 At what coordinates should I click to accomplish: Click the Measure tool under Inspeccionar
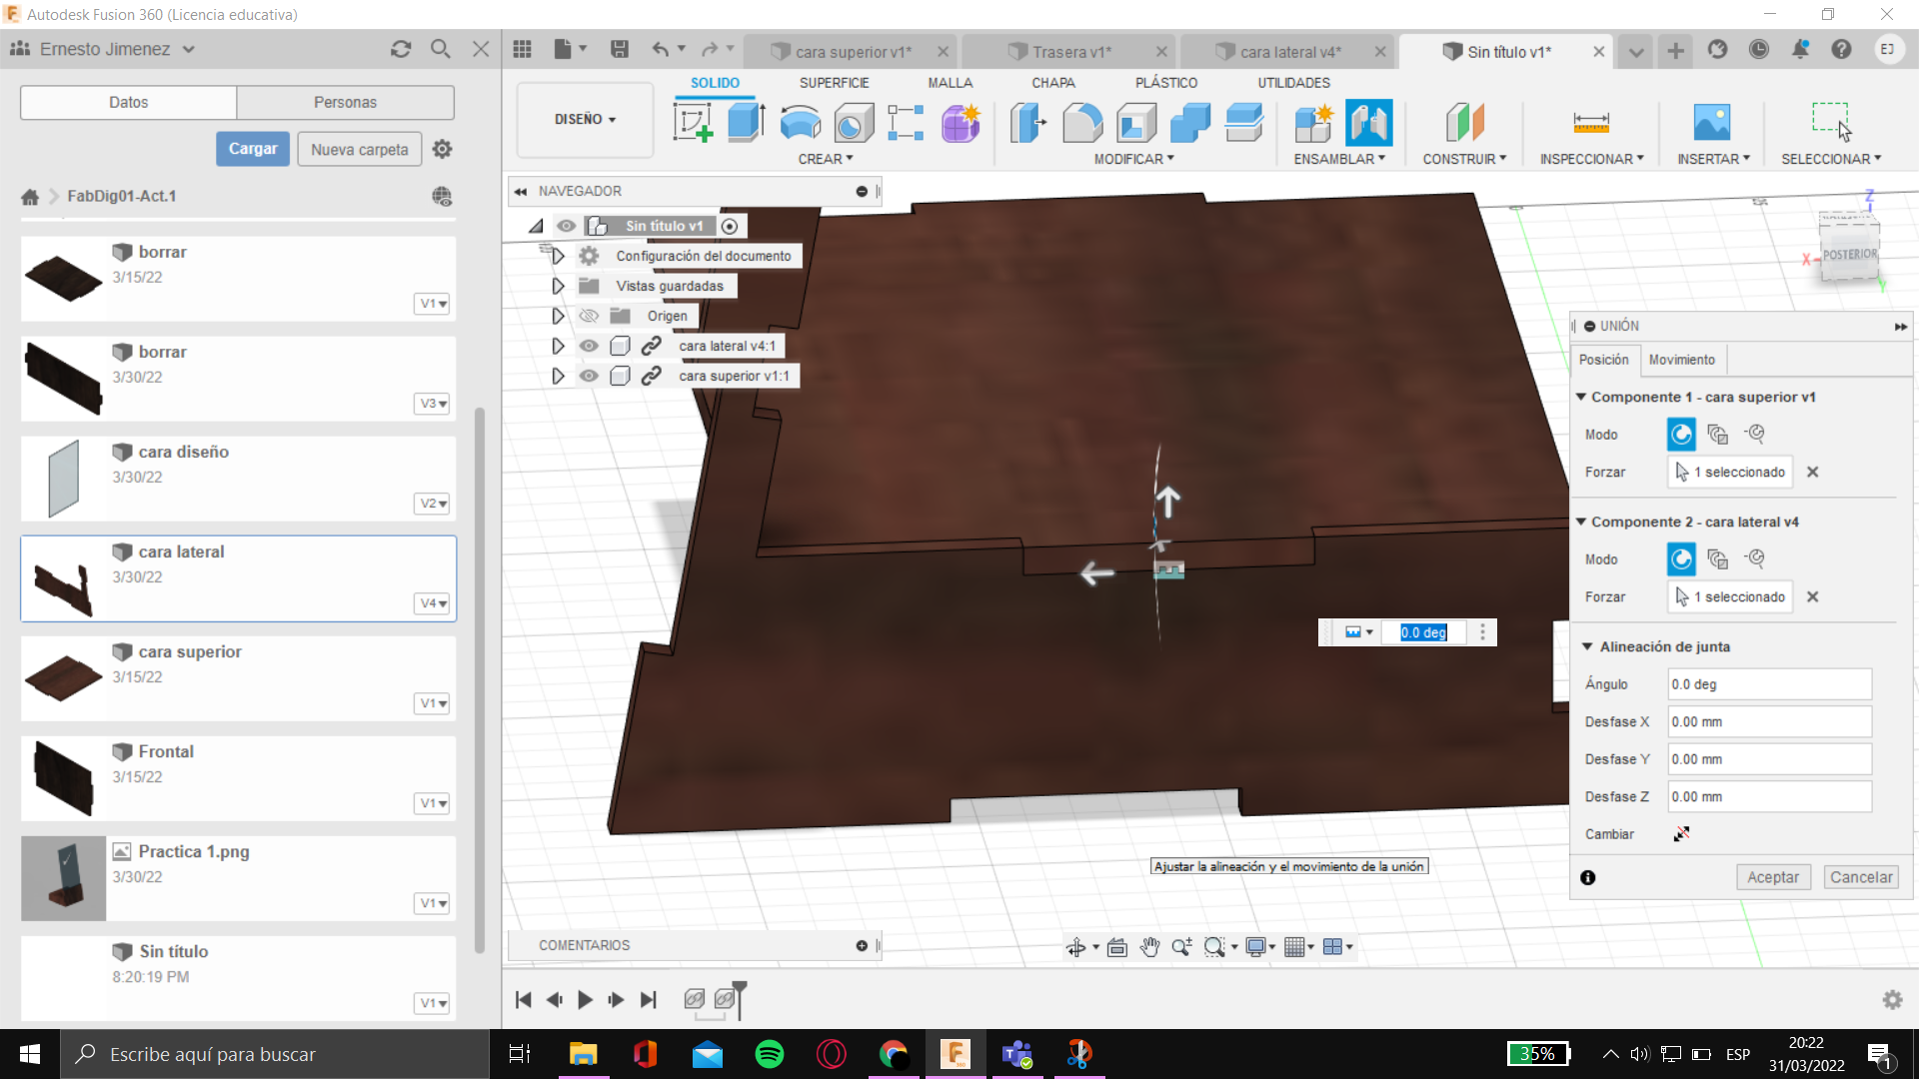coord(1590,123)
